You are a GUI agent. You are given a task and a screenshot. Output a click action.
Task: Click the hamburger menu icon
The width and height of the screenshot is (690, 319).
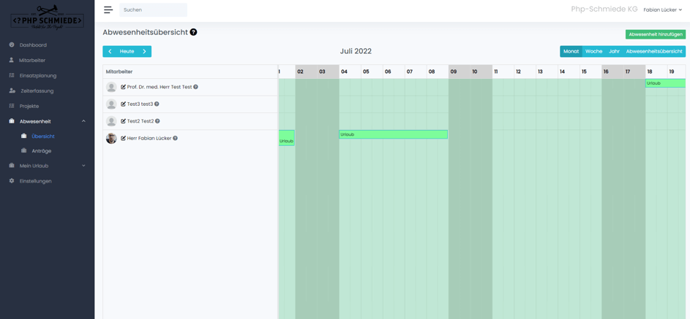click(108, 10)
